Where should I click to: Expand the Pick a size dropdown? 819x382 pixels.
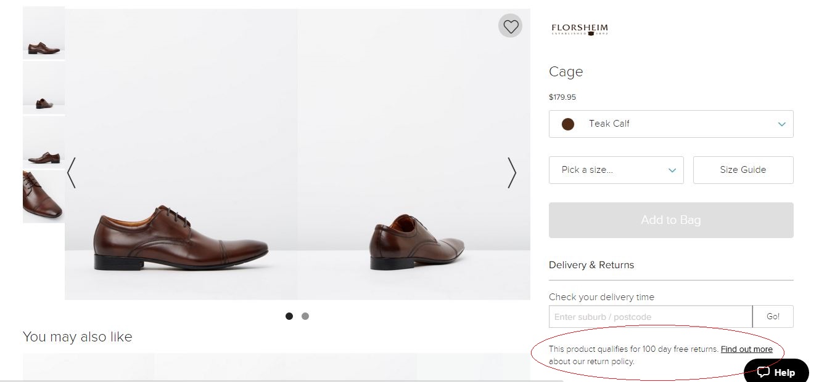point(615,170)
